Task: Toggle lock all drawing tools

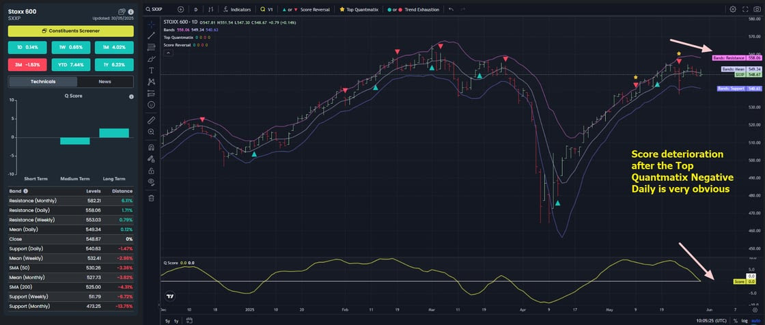Action: [x=151, y=170]
